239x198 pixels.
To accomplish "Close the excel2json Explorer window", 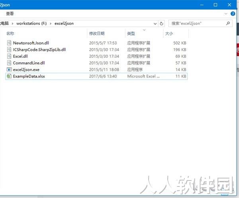I will click(x=229, y=5).
